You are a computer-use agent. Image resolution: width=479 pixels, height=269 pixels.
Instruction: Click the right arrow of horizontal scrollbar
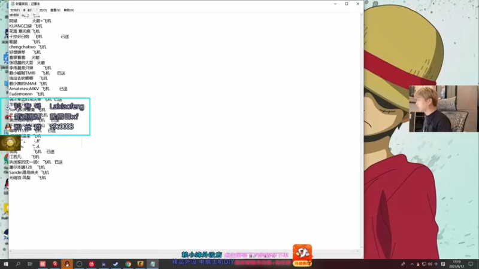[x=357, y=251]
